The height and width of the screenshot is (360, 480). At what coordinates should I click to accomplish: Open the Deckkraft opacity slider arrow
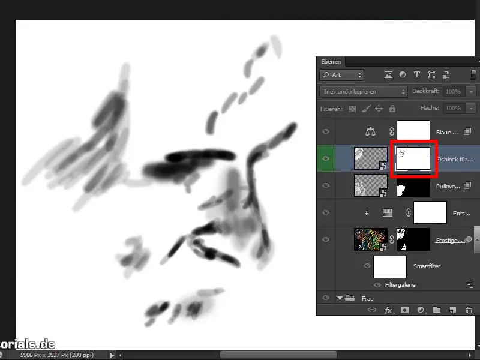pos(472,92)
